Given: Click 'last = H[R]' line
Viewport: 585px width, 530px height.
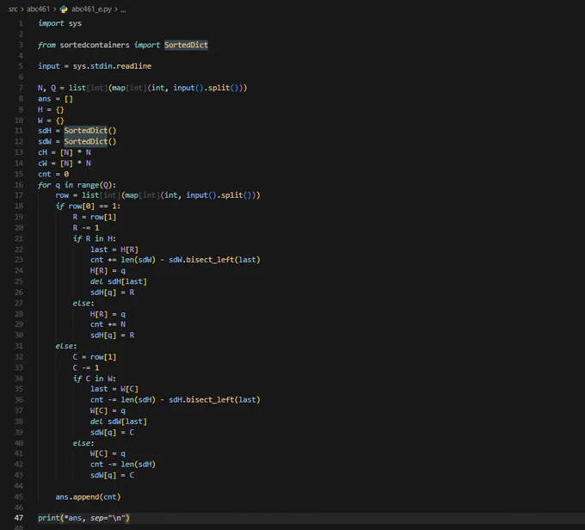Looking at the screenshot, I should click(114, 250).
